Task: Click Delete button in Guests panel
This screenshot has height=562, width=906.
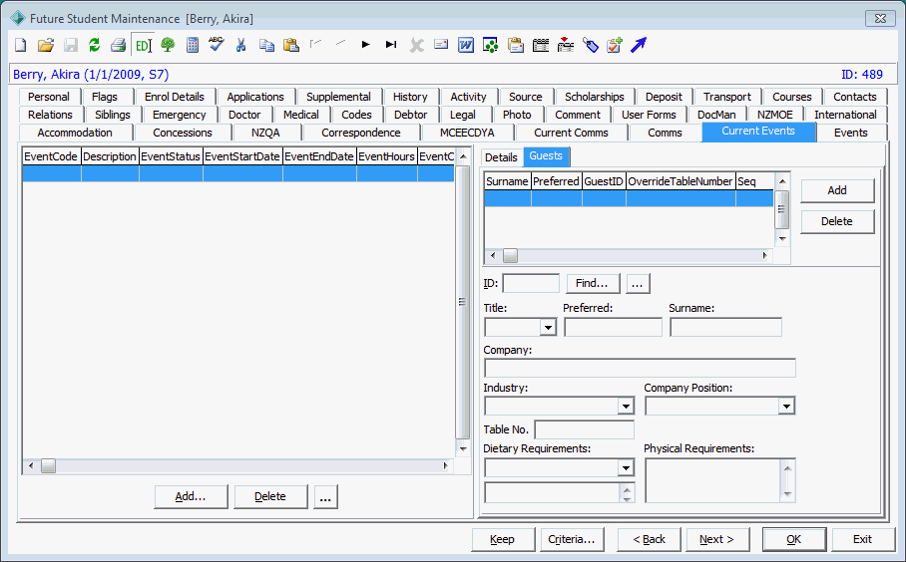Action: (837, 221)
